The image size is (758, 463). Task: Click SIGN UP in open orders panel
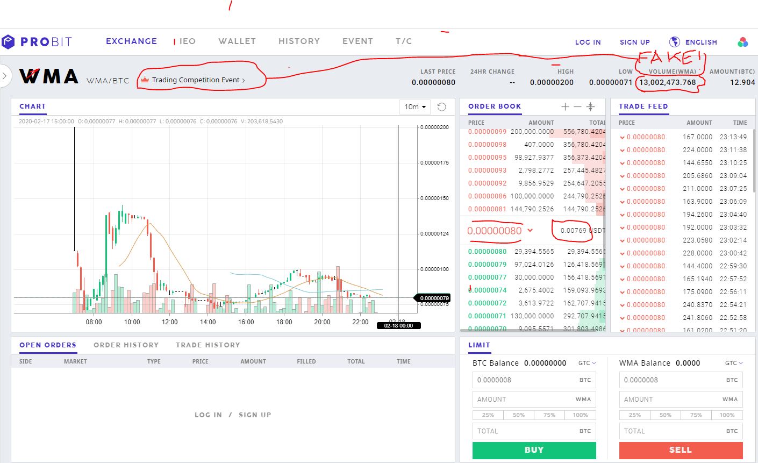coord(255,415)
